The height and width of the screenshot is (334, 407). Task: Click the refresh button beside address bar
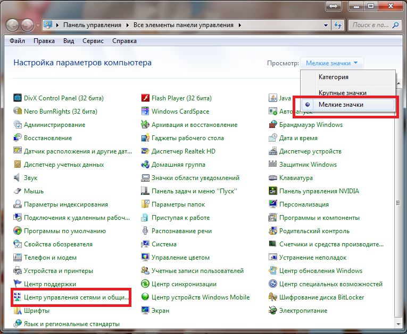click(338, 25)
